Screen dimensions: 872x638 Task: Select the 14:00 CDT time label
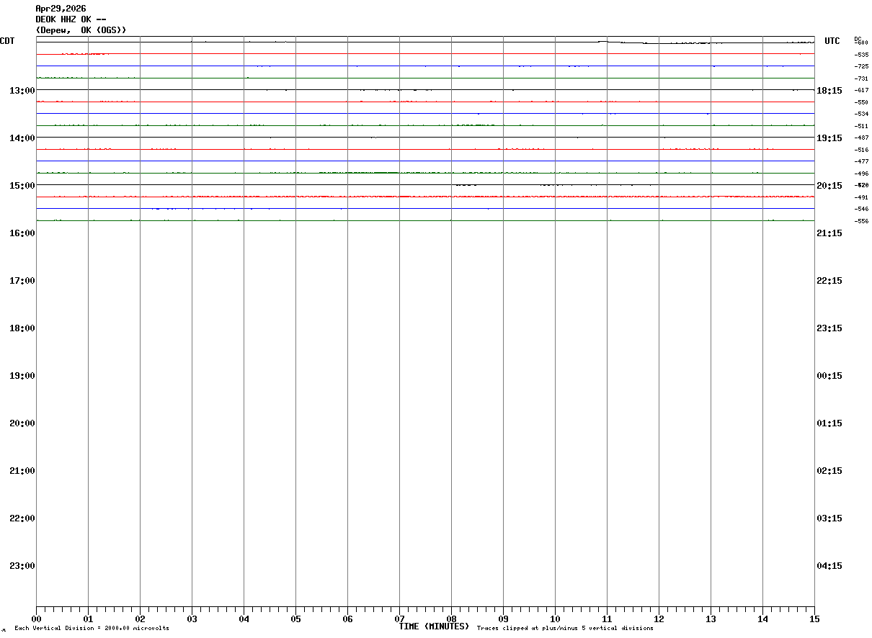pos(22,138)
